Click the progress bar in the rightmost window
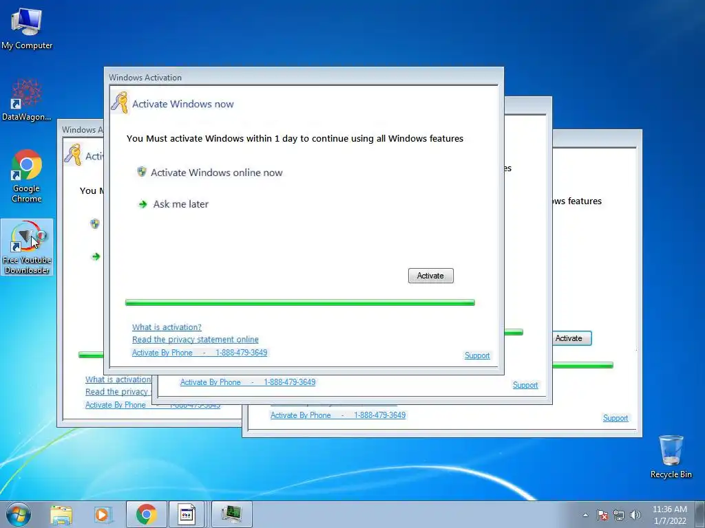 click(582, 366)
